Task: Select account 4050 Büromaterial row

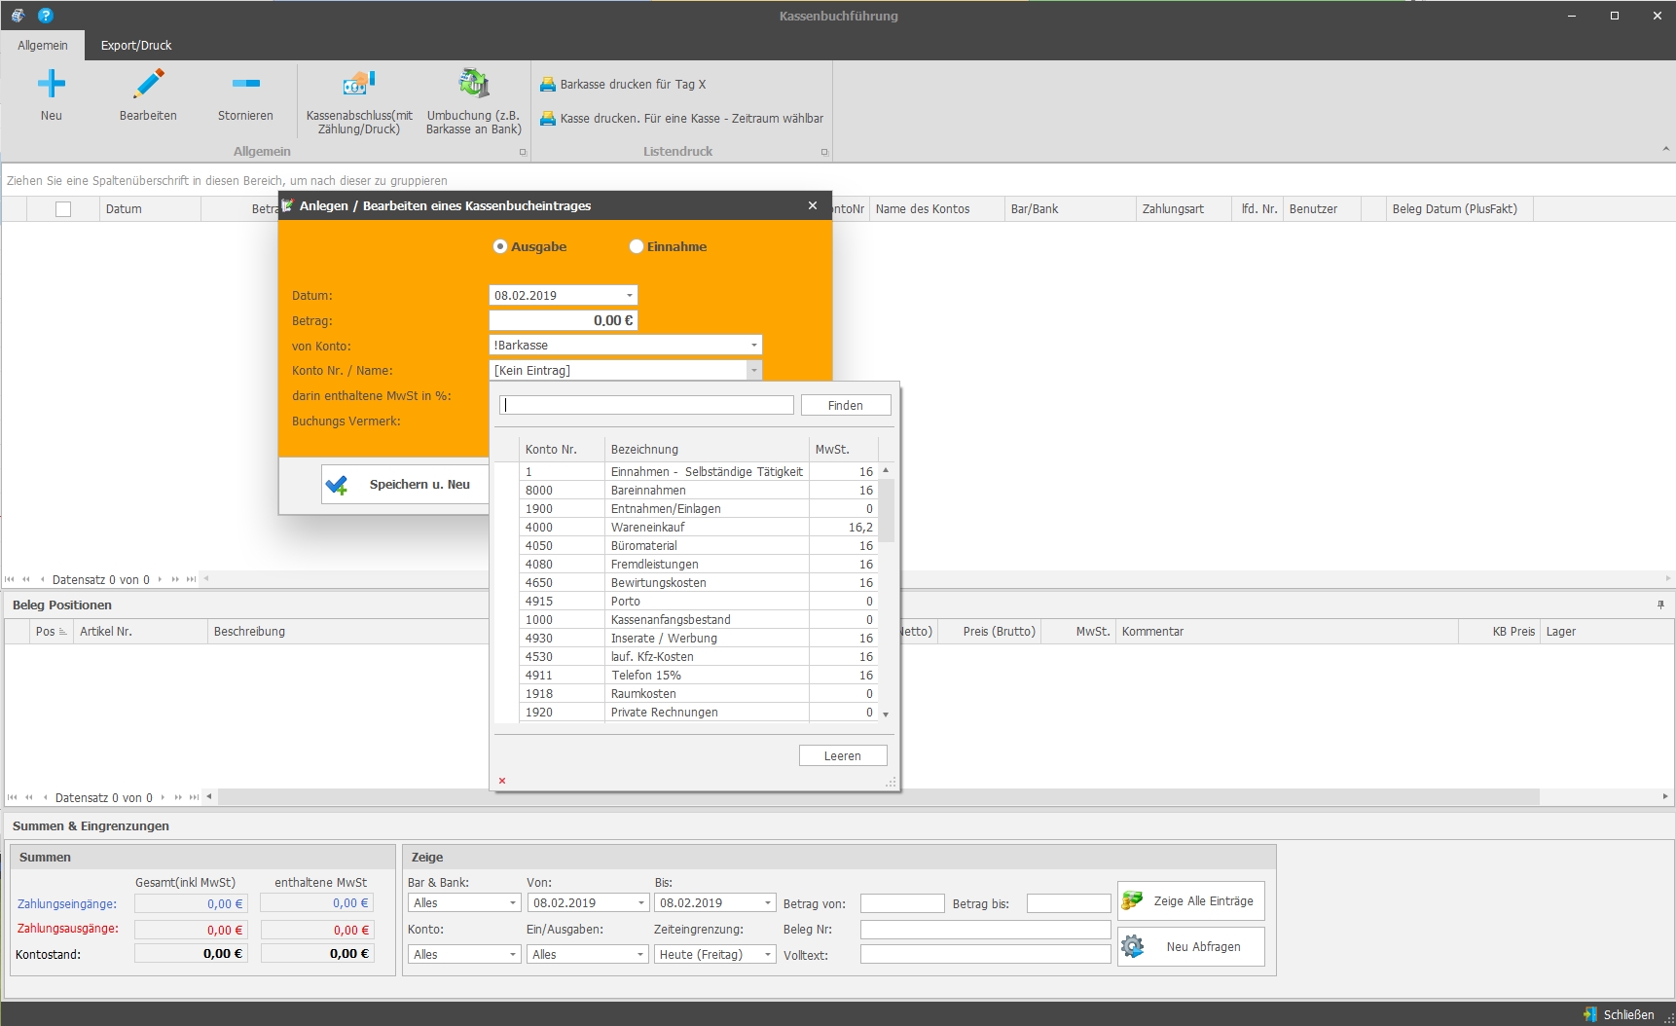Action: pos(699,546)
